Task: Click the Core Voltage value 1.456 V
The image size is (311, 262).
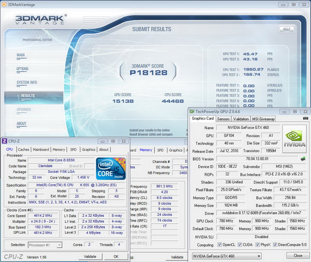Action: [x=83, y=177]
